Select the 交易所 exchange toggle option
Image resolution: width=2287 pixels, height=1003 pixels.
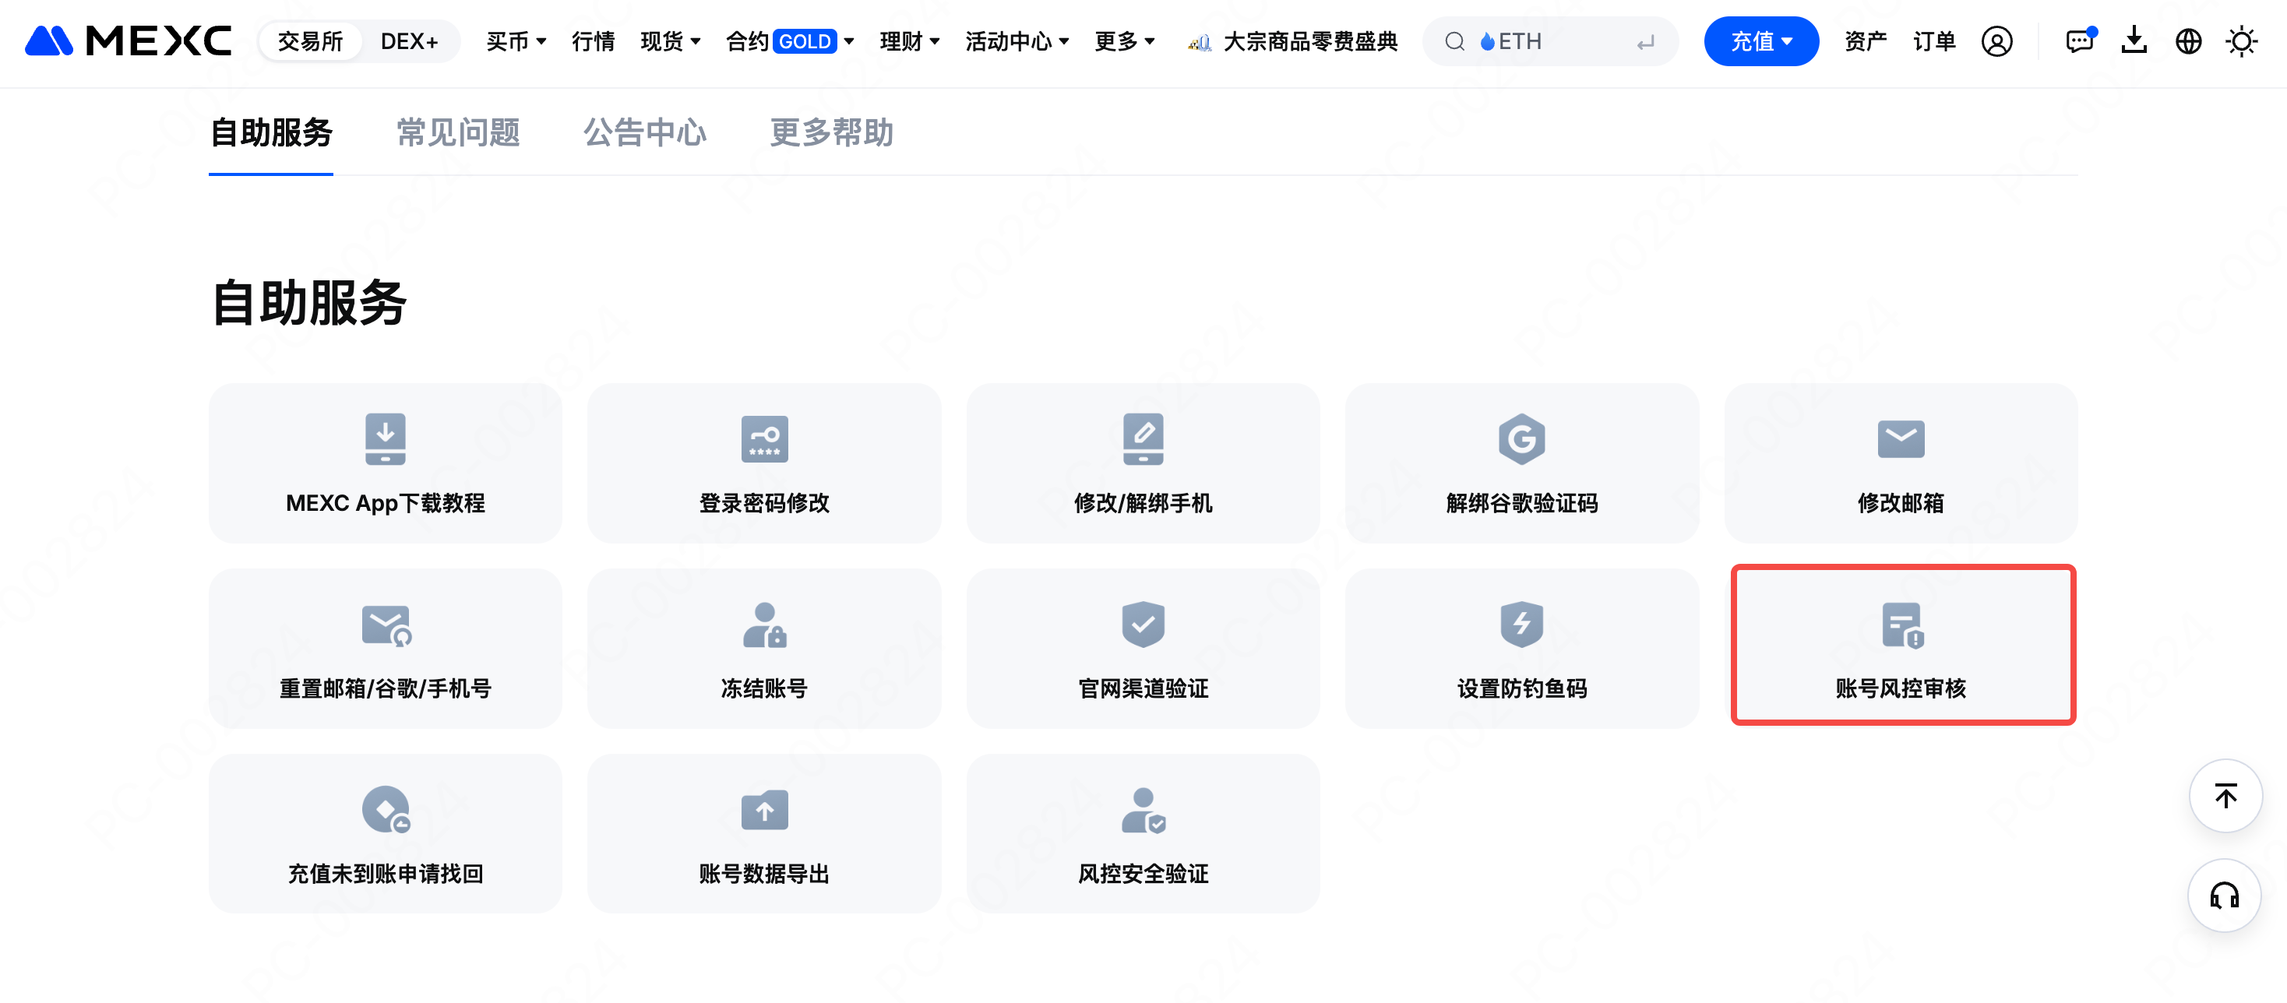tap(310, 42)
